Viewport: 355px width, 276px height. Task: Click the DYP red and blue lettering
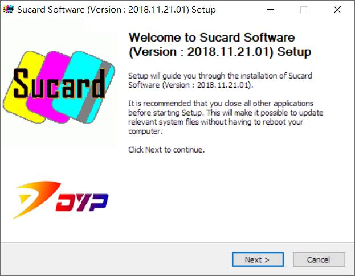coord(82,203)
